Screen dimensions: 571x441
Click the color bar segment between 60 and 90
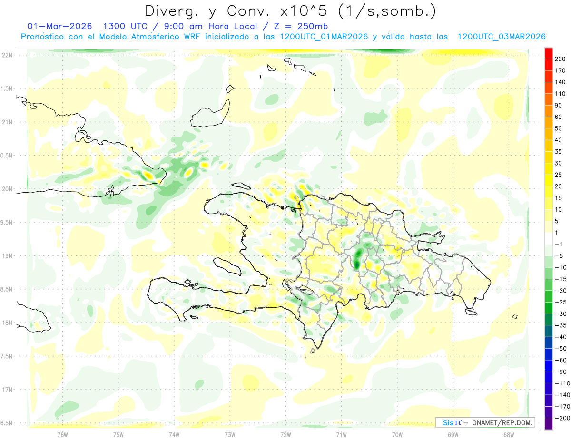click(549, 111)
